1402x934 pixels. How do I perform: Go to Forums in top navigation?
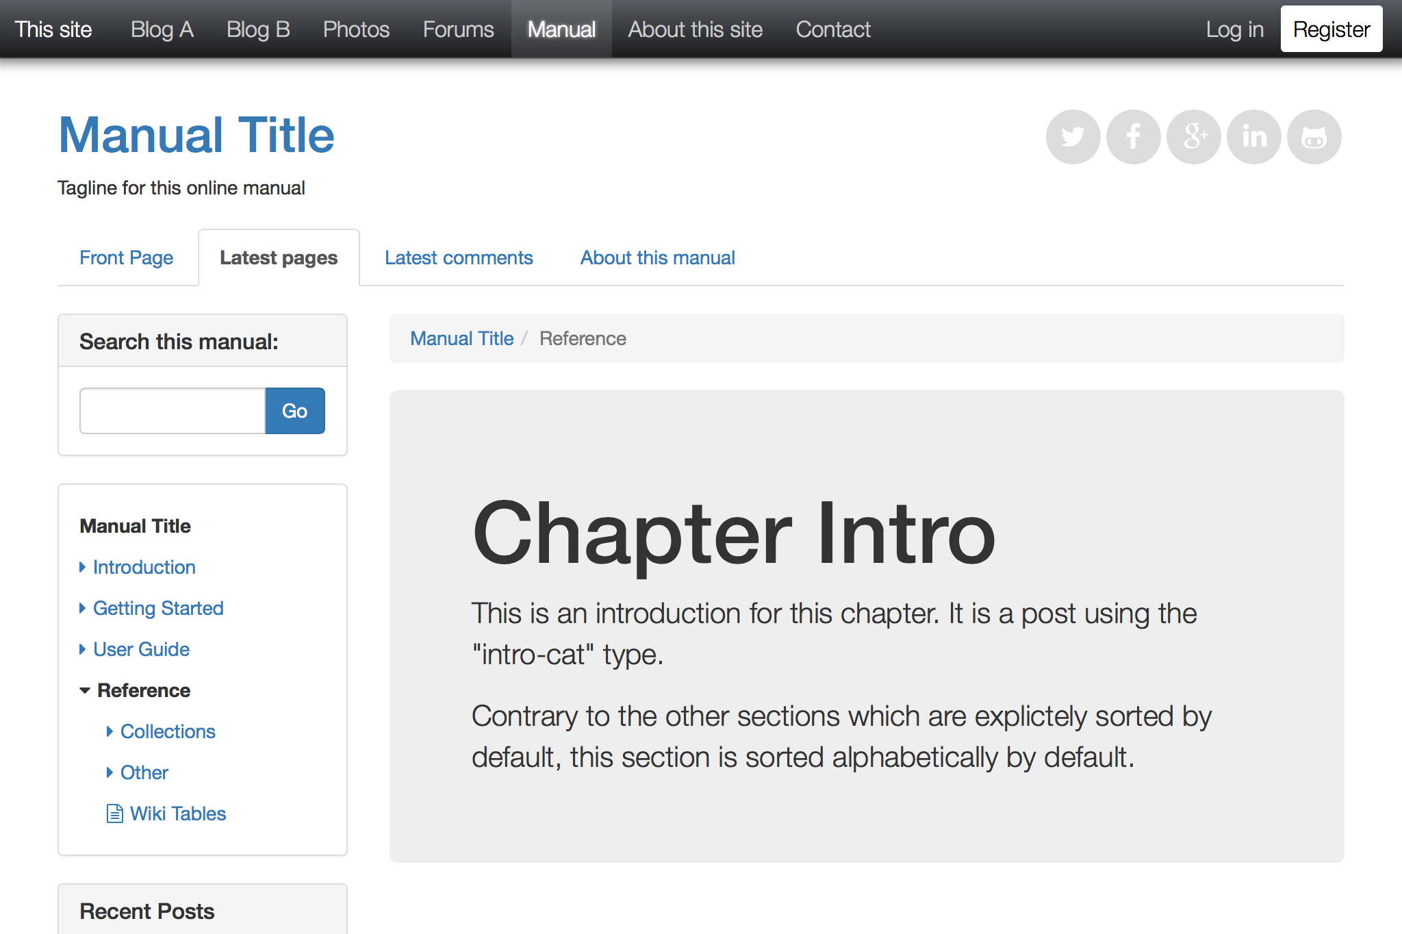tap(458, 29)
